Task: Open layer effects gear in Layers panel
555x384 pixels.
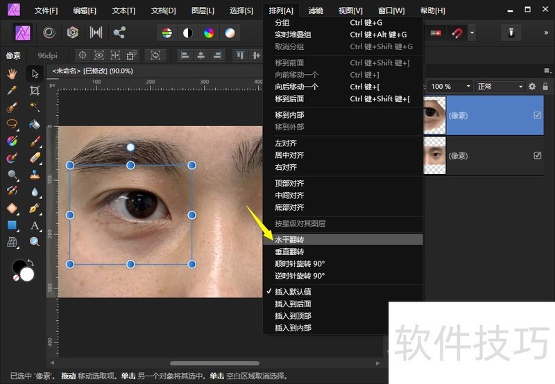Action: [532, 86]
